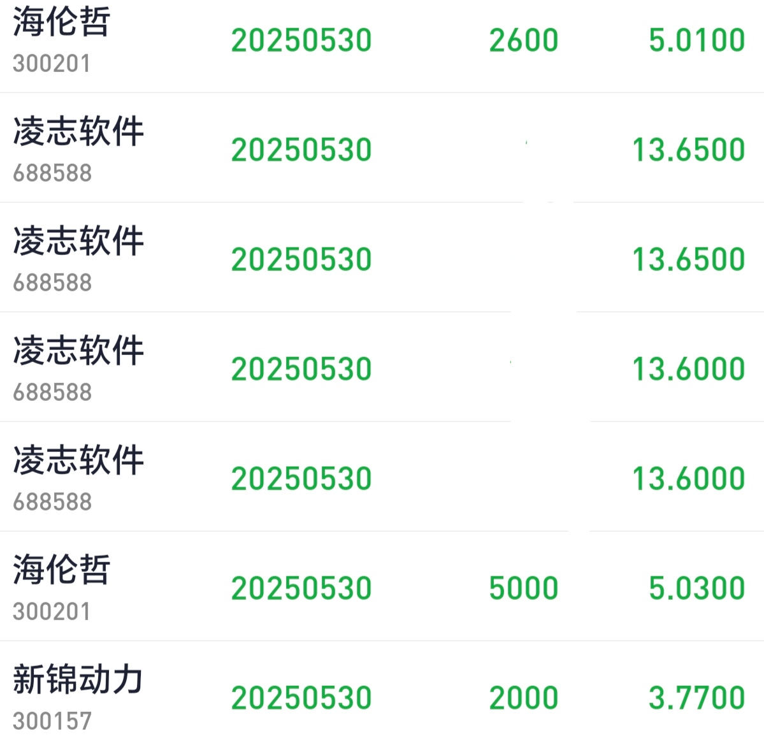The image size is (764, 747).
Task: Select the second 13.6500 price value
Action: click(x=688, y=259)
